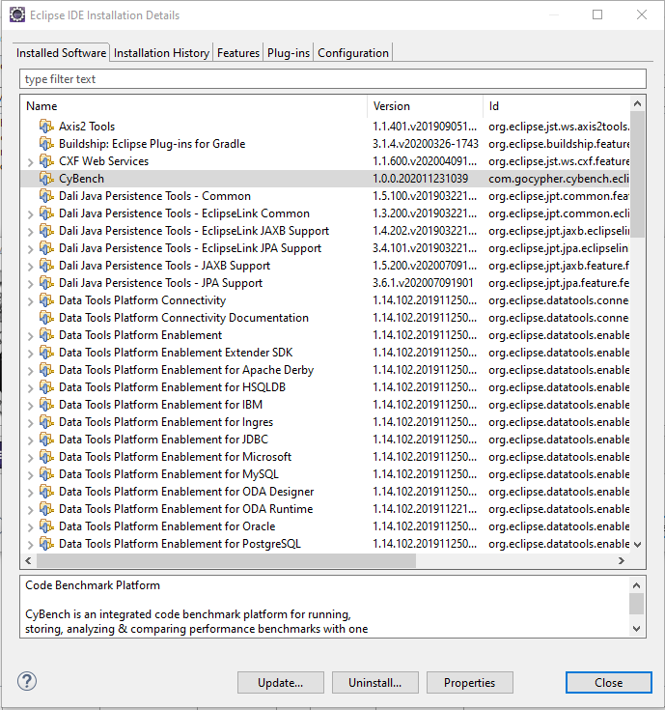Click the Enablement for Apache Derby icon
The image size is (665, 710).
tap(46, 370)
